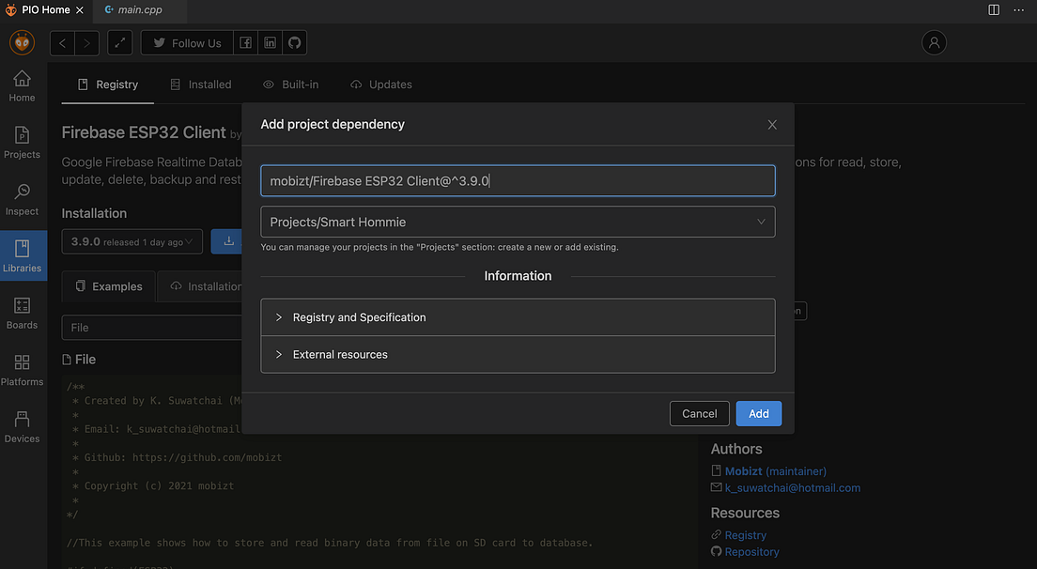Image resolution: width=1037 pixels, height=569 pixels.
Task: Open the Updates tab
Action: pos(381,85)
